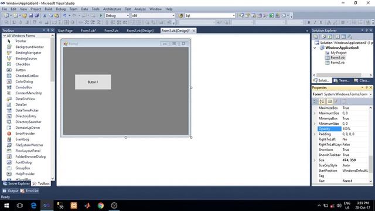The height and width of the screenshot is (211, 375).
Task: Expand the Size property row
Action: [315, 160]
